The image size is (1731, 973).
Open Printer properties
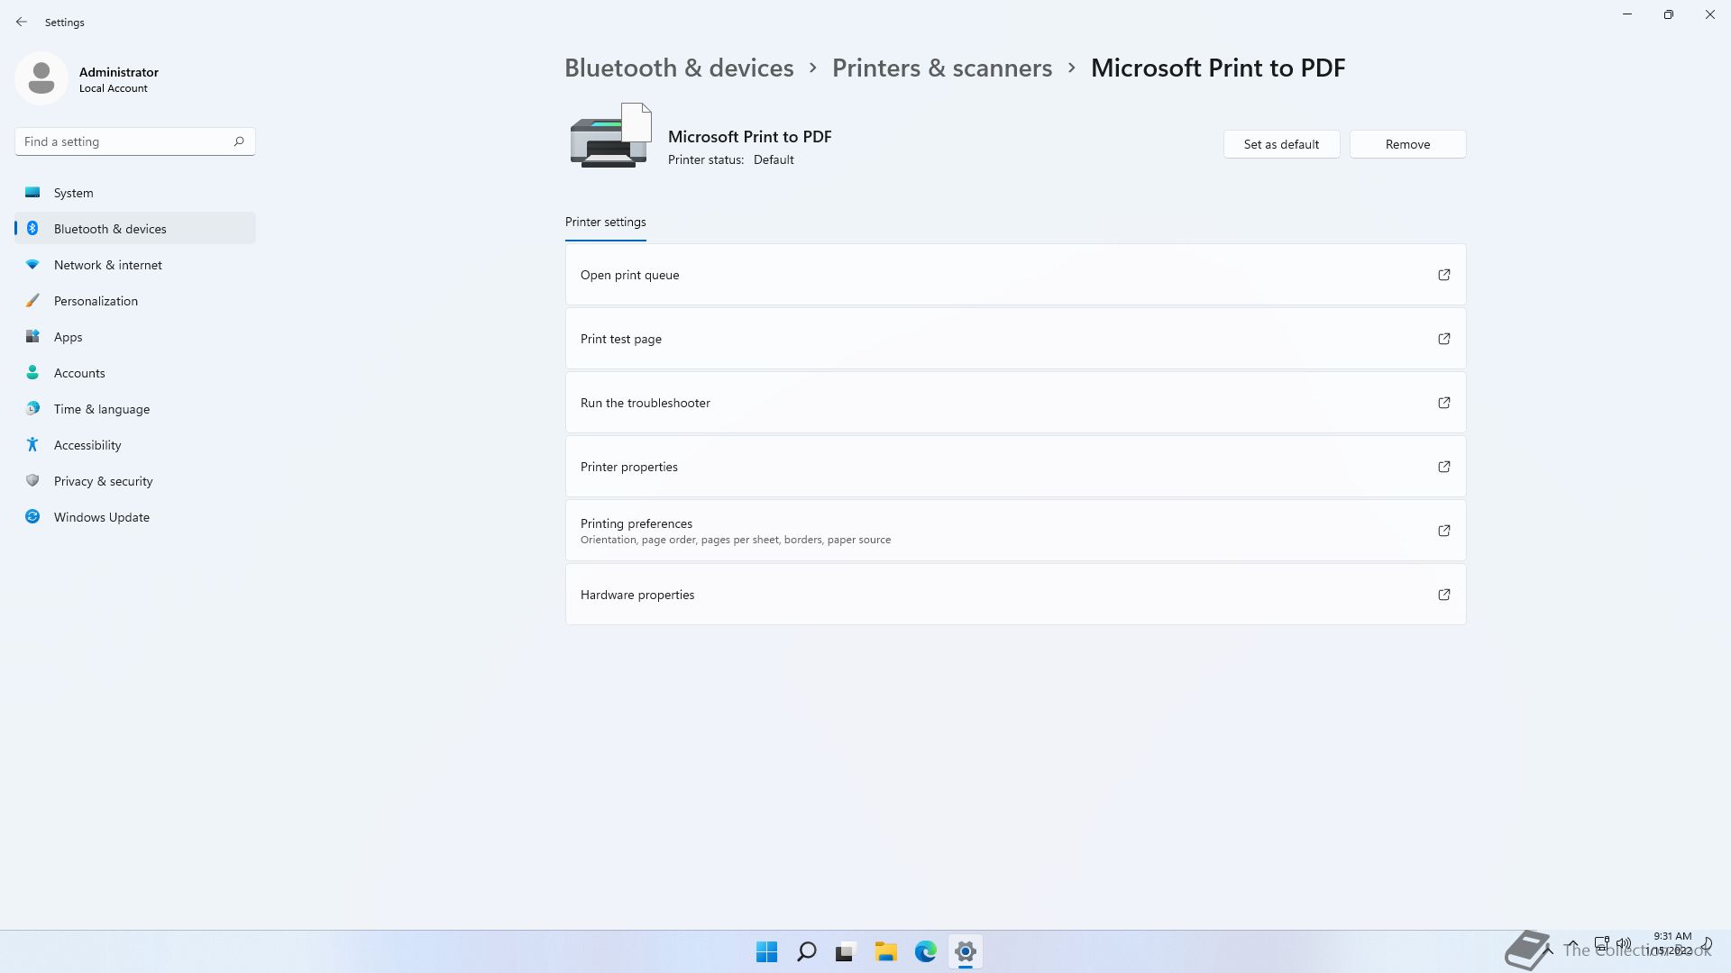coord(1015,467)
